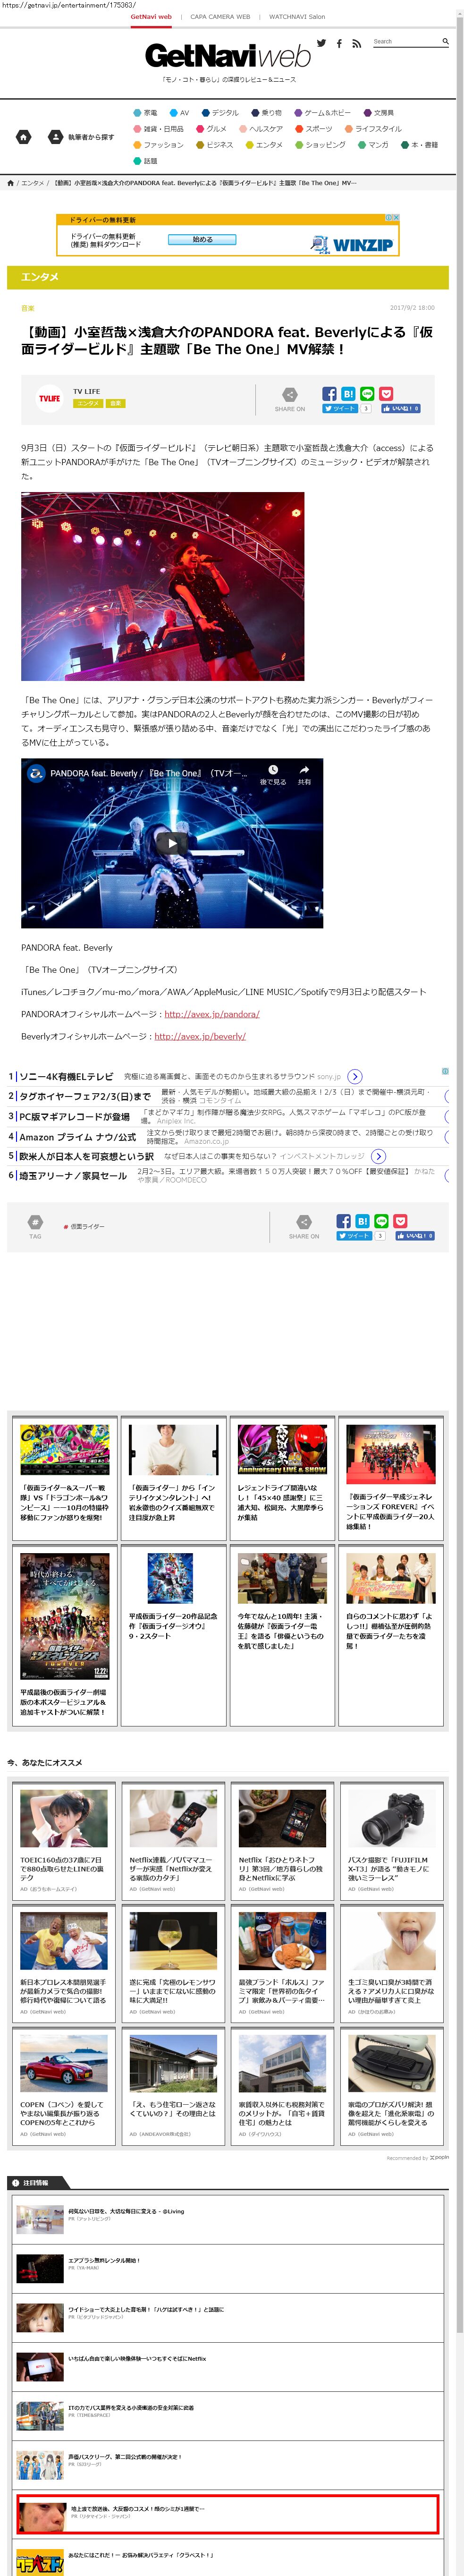This screenshot has height=2576, width=464.
Task: Click the Search input field
Action: pyautogui.click(x=406, y=42)
